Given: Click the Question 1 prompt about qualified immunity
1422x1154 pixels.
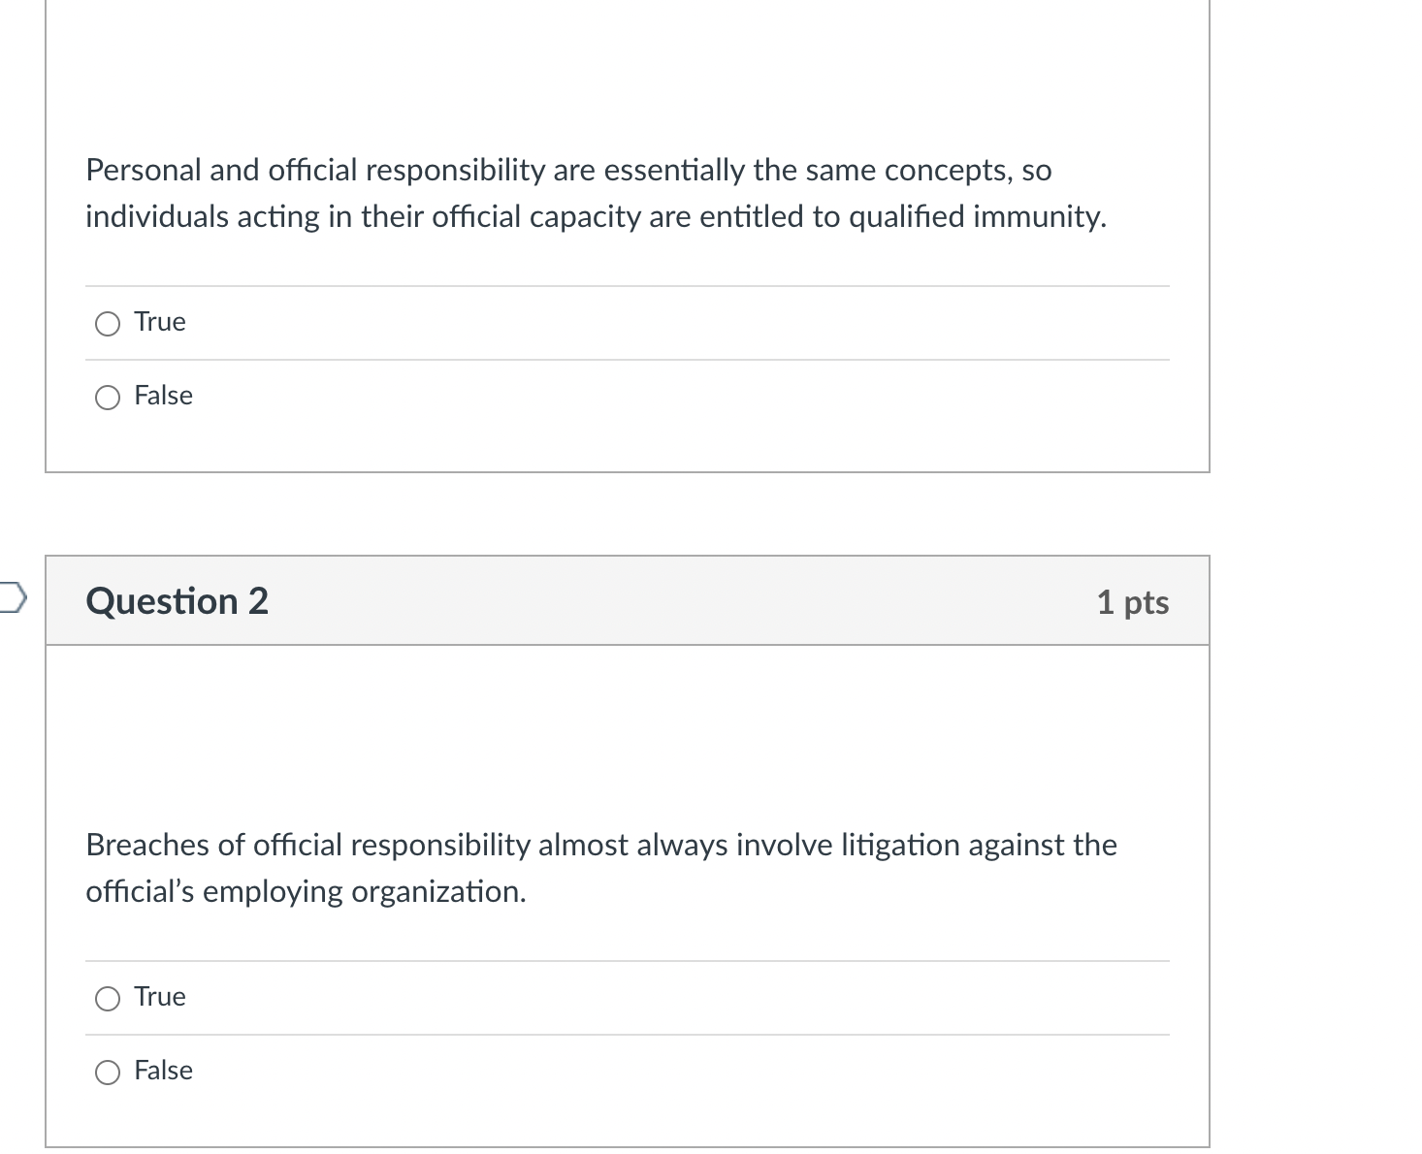Looking at the screenshot, I should (x=596, y=192).
